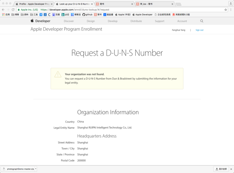Open the Support menu item

coord(159,21)
